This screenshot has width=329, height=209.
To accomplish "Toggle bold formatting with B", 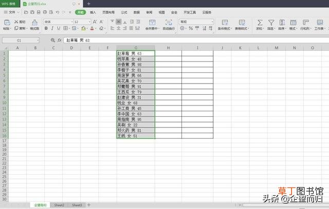I will 46,28.
